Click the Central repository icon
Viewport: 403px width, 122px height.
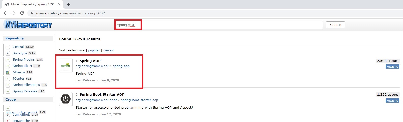(x=8, y=47)
